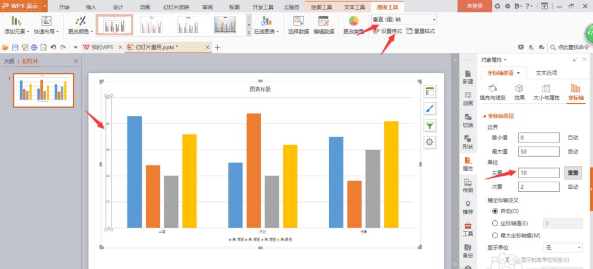Select the 坐标轴值(E) radio button
Image resolution: width=593 pixels, height=269 pixels.
pyautogui.click(x=495, y=223)
